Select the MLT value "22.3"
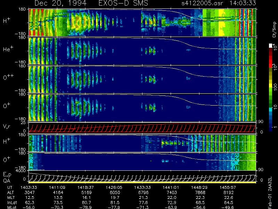This screenshot has height=209, width=278. coord(201,198)
